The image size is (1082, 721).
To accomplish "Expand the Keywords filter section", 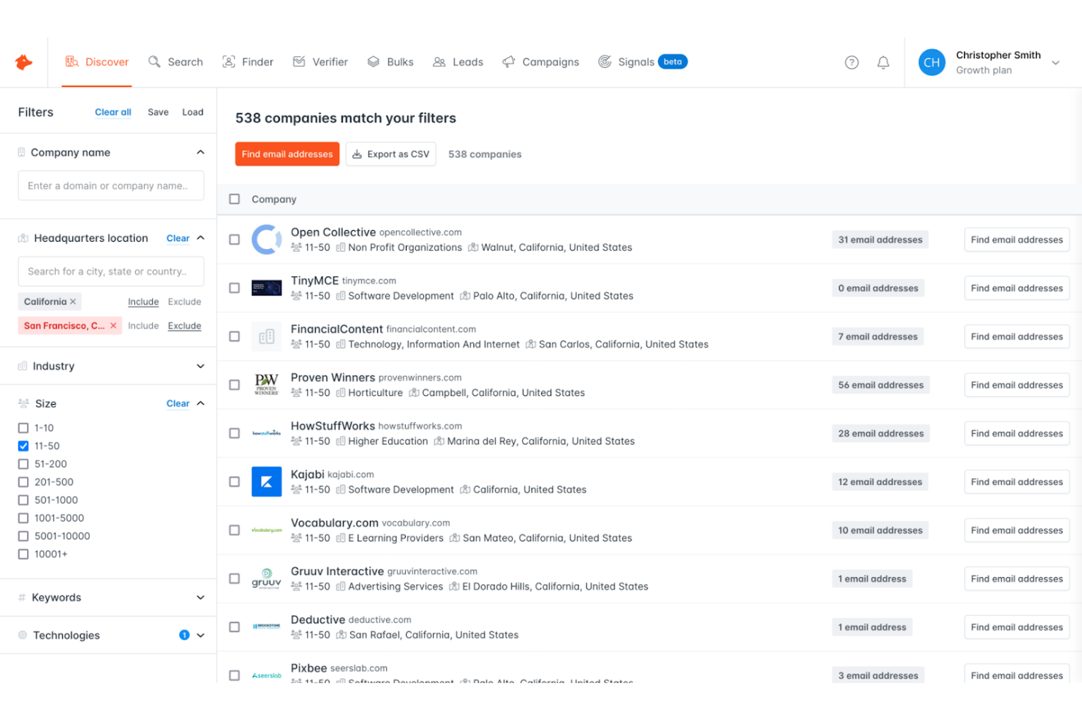I will 200,598.
